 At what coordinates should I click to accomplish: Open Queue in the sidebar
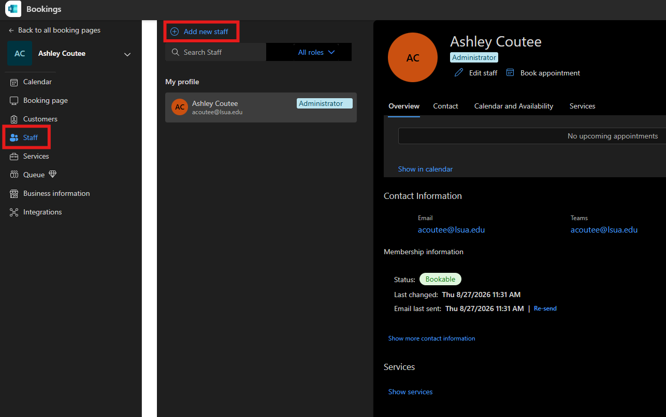(x=34, y=175)
